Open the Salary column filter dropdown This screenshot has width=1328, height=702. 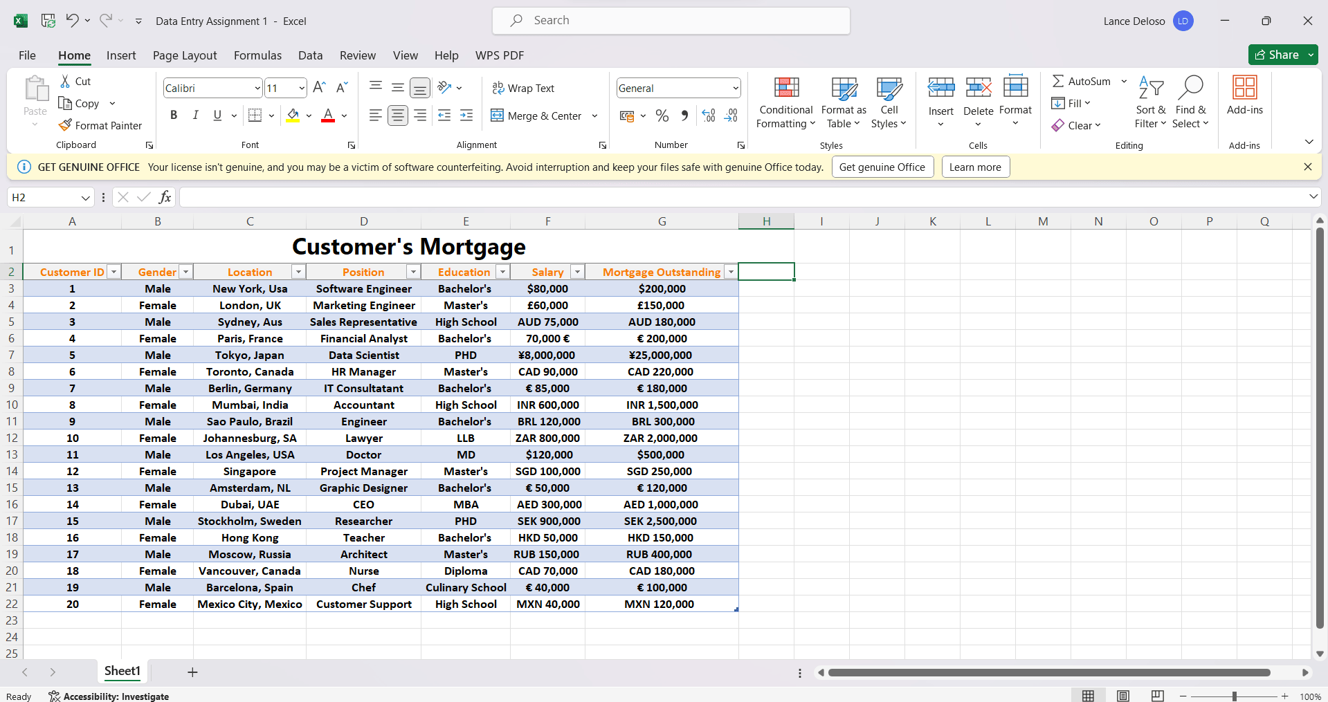(577, 273)
